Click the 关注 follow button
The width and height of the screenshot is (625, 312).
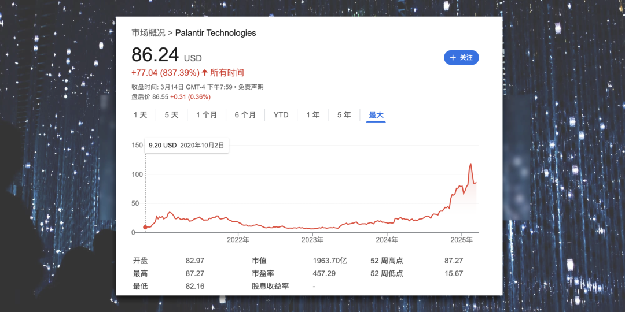tap(461, 58)
